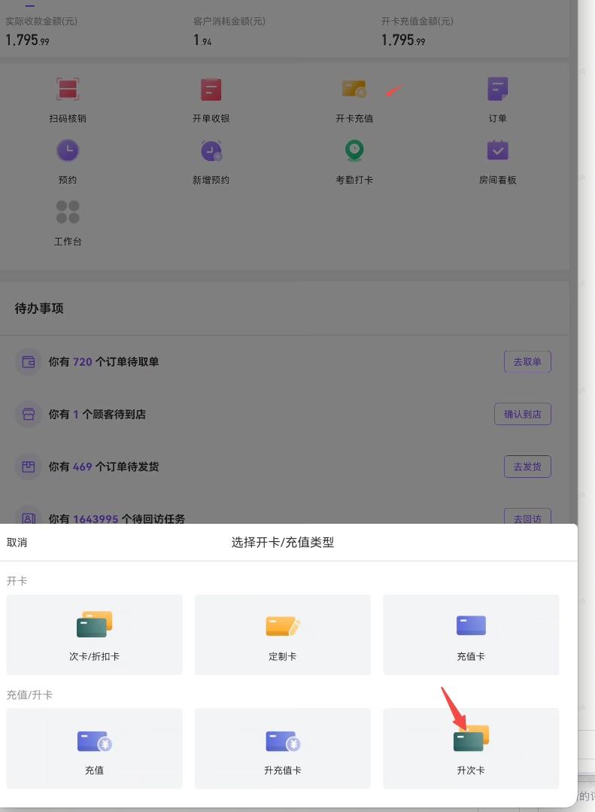
Task: Click the 720 pending orders count
Action: 82,361
